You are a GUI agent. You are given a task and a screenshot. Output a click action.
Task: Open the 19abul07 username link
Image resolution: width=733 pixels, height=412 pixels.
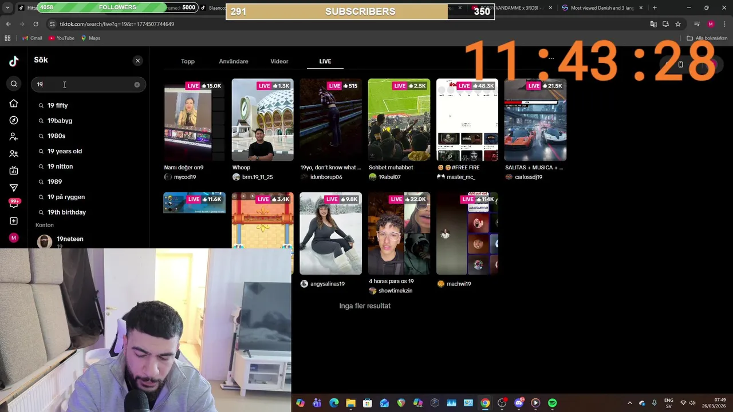point(389,177)
